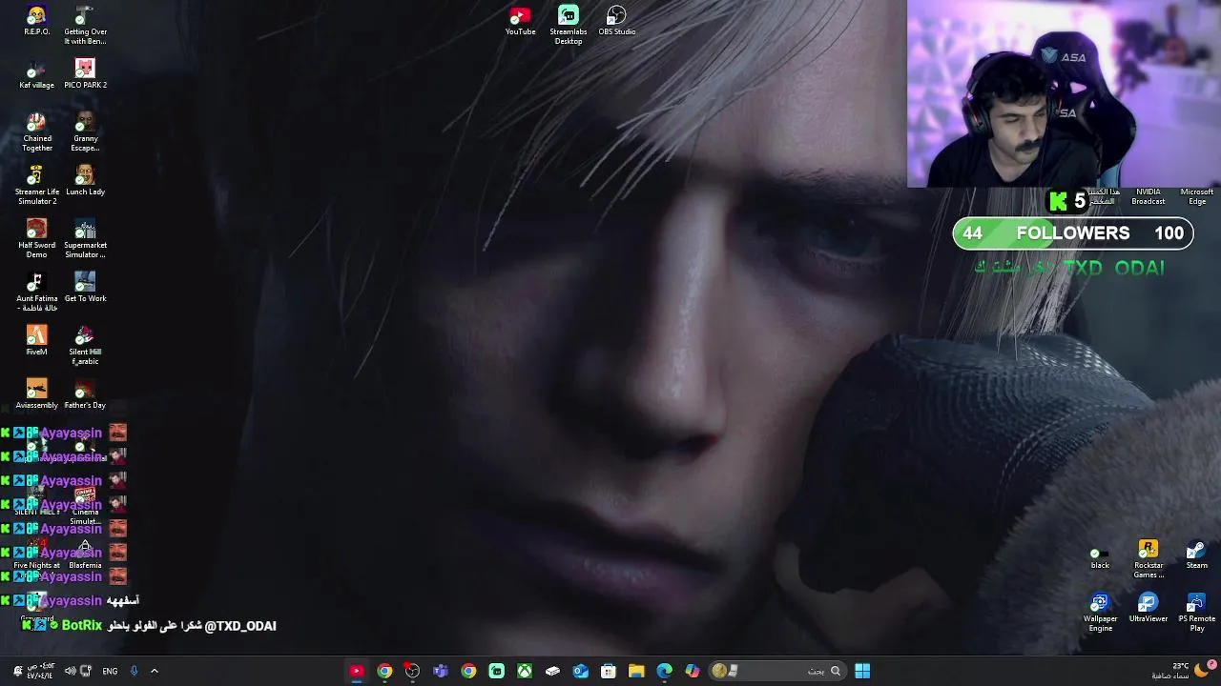Select Streamer Life Simulator 2 icon
1221x686 pixels.
[36, 186]
